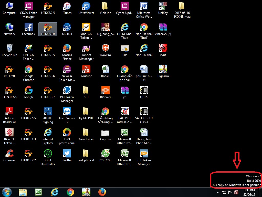Screen dimensions: 262x197
Task: Launch Firefox from the taskbar
Action: pyautogui.click(x=102, y=192)
